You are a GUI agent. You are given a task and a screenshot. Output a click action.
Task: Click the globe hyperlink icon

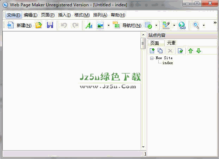pyautogui.click(x=182, y=26)
